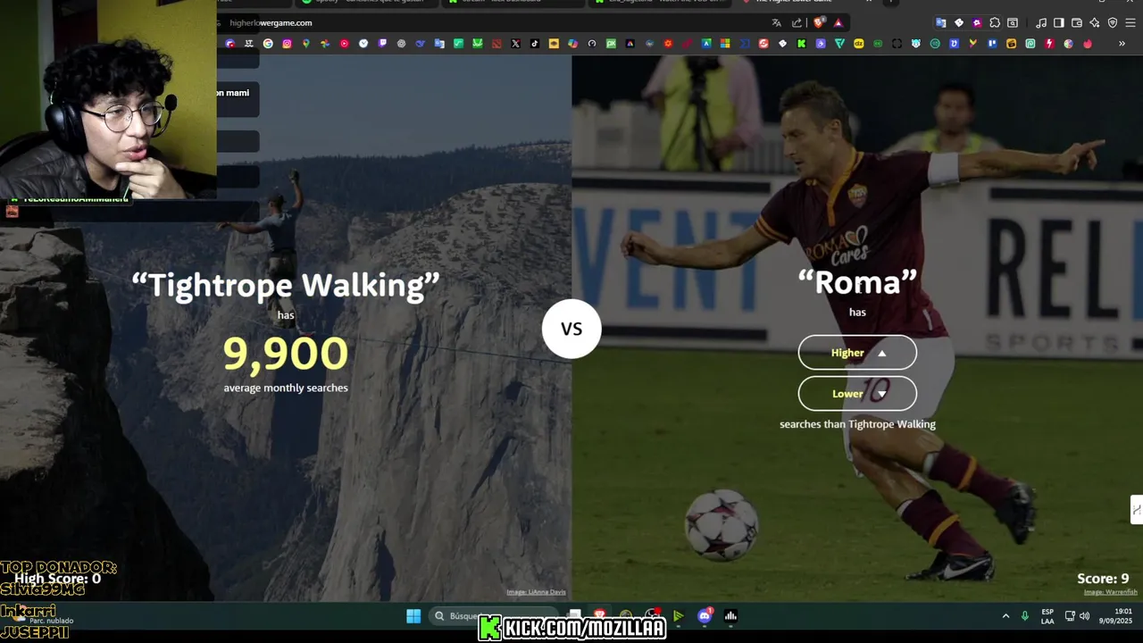Click the "Tightrope Walking" title
Screen dimensions: 1143x643
point(286,285)
